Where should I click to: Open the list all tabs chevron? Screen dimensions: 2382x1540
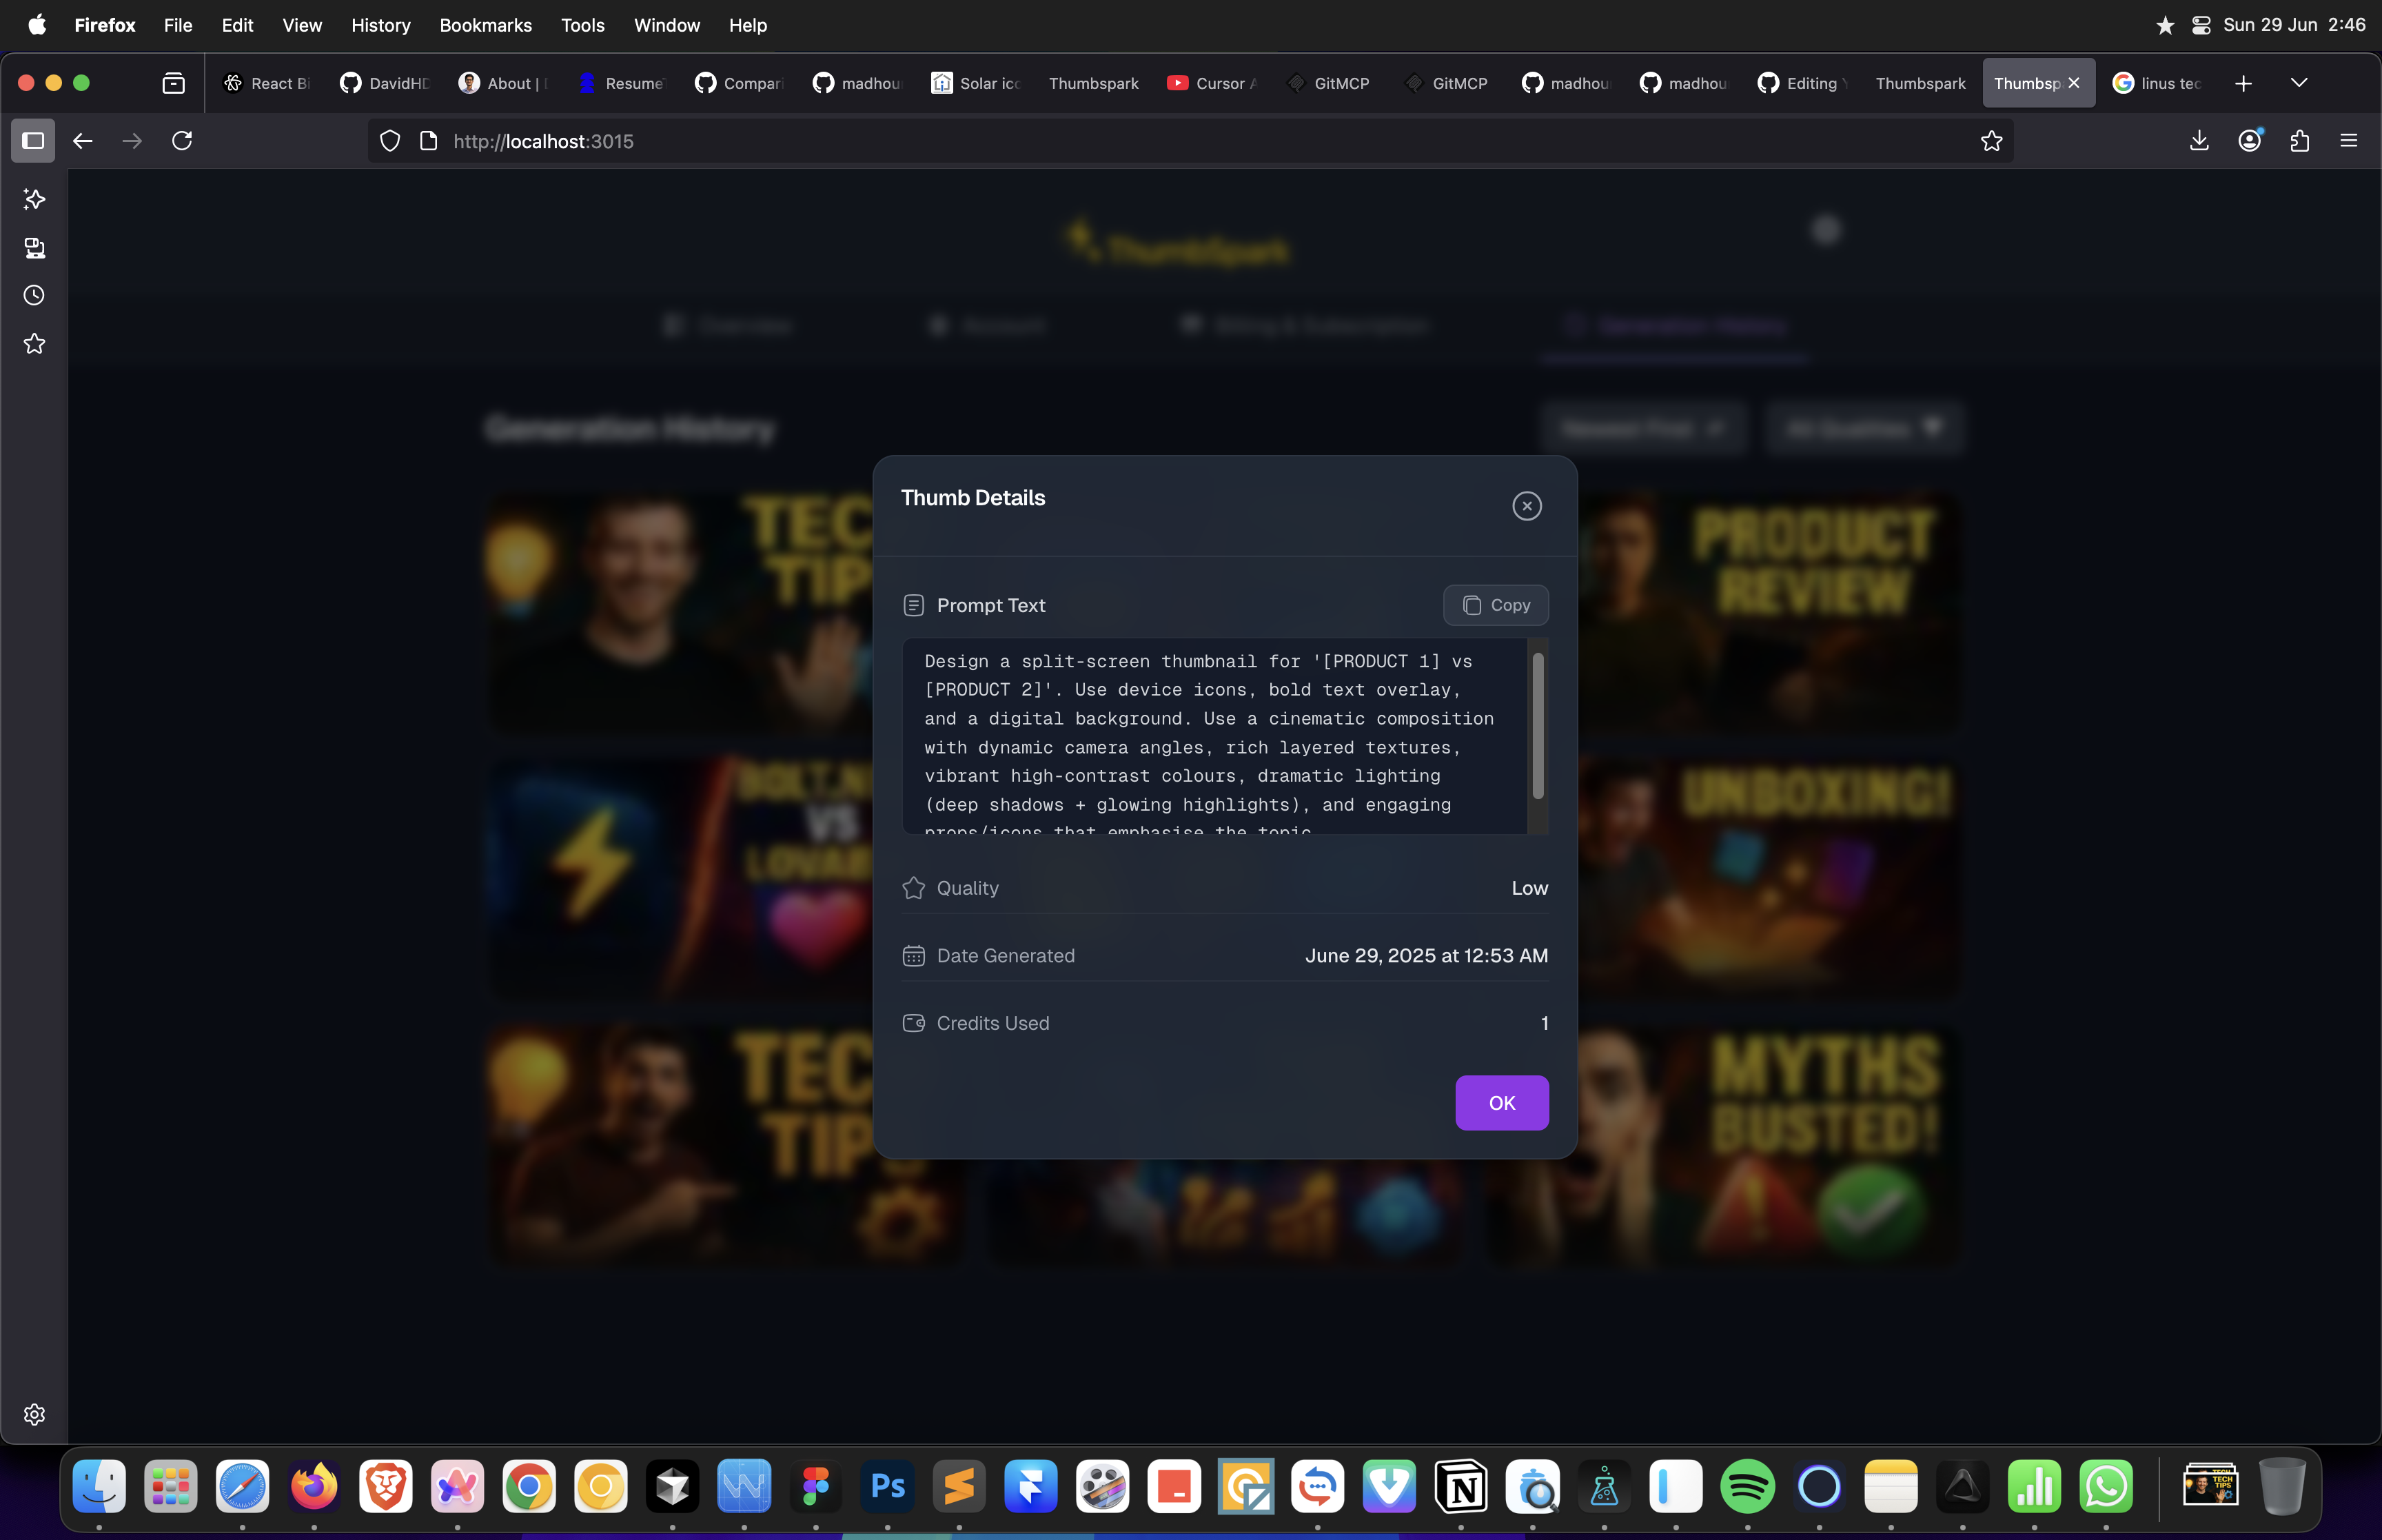[x=2299, y=83]
